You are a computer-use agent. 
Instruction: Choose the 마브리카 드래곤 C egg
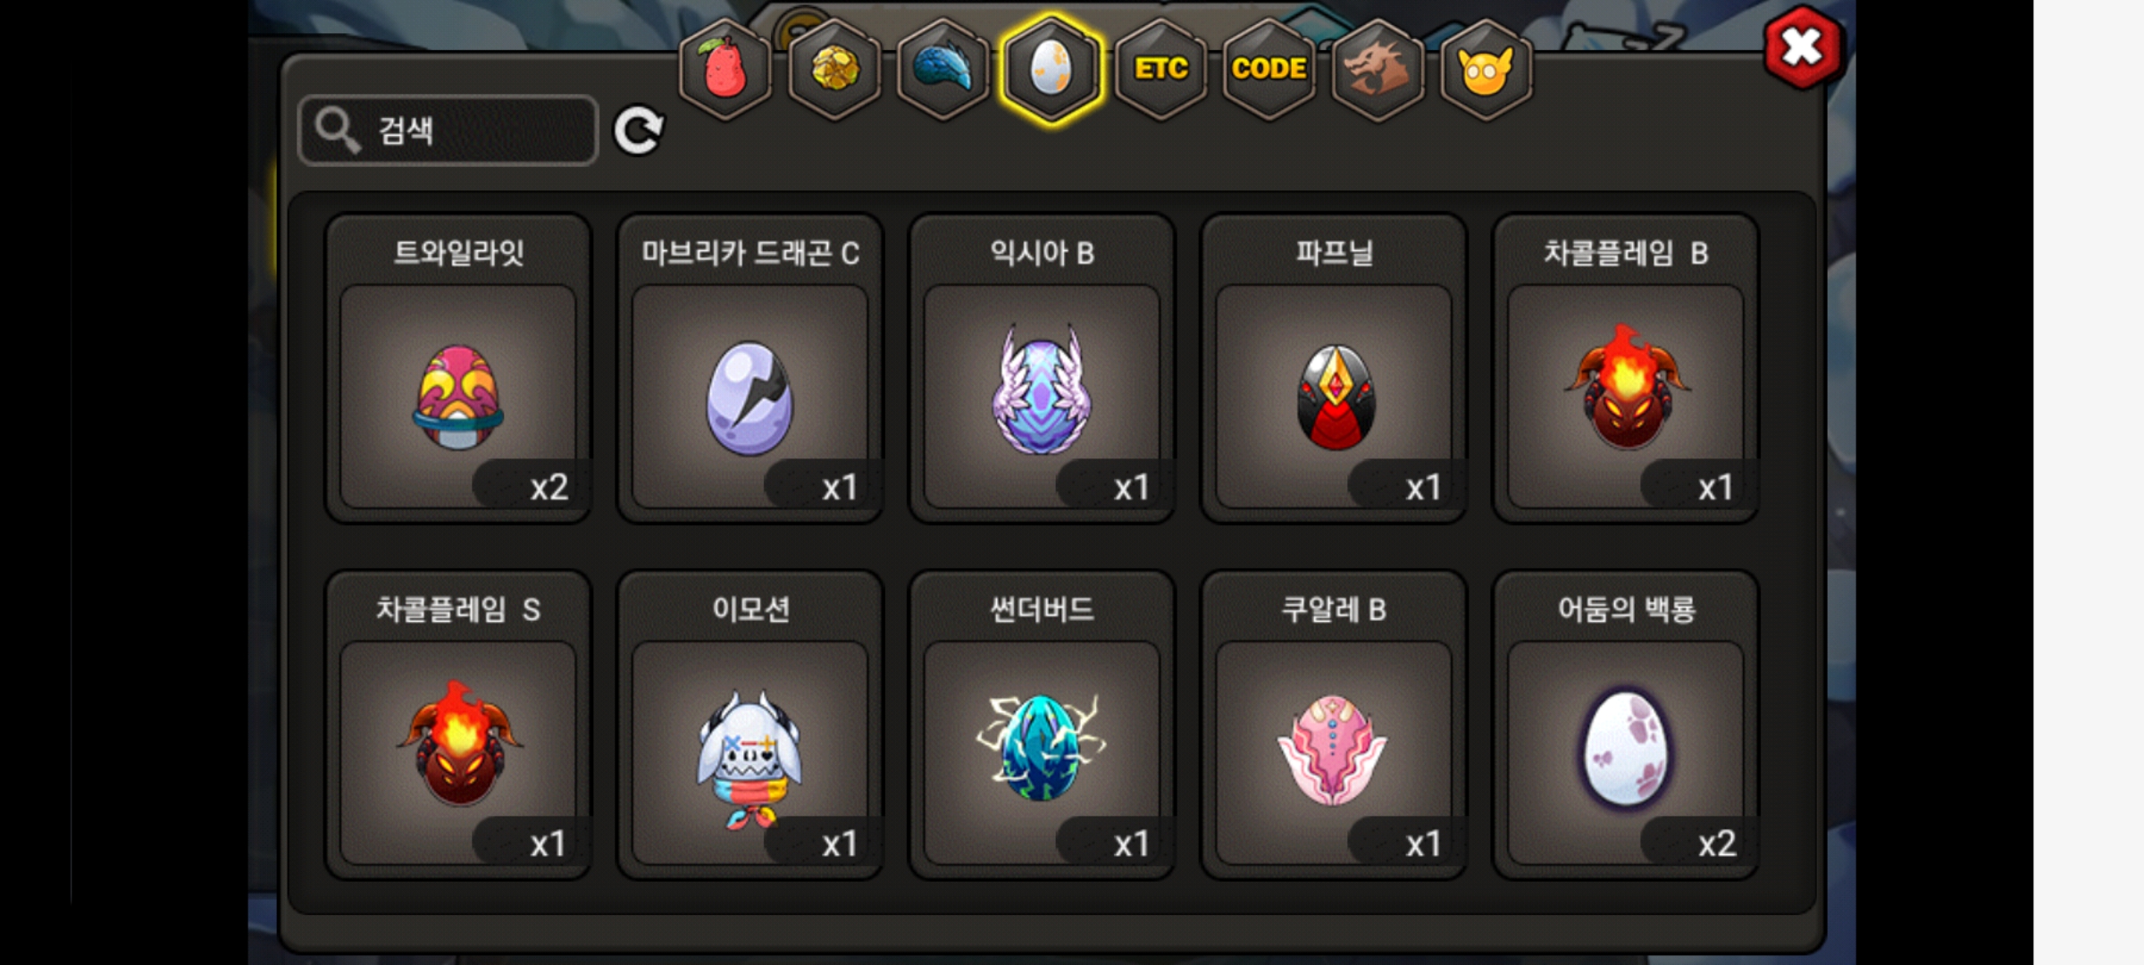pos(750,368)
